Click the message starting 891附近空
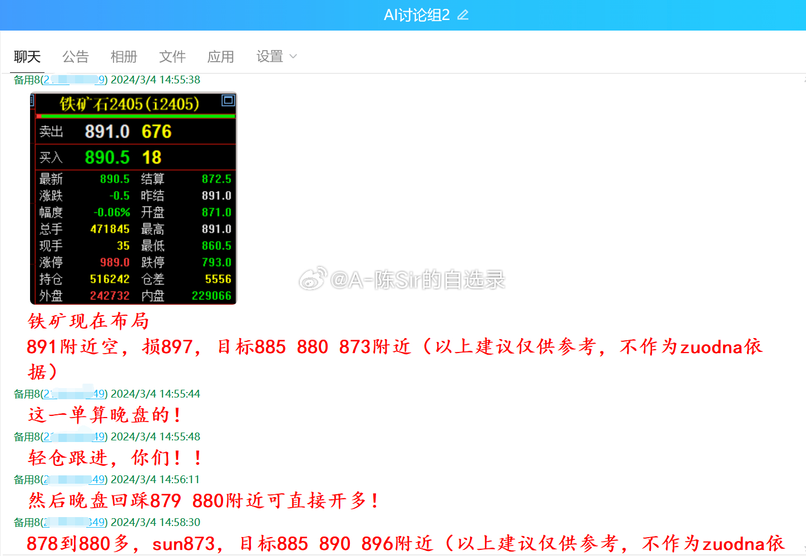Screen dimensions: 806x556 (x=395, y=359)
